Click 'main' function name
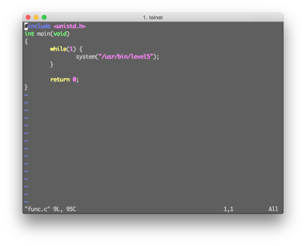Image resolution: width=306 pixels, height=246 pixels. (43, 34)
